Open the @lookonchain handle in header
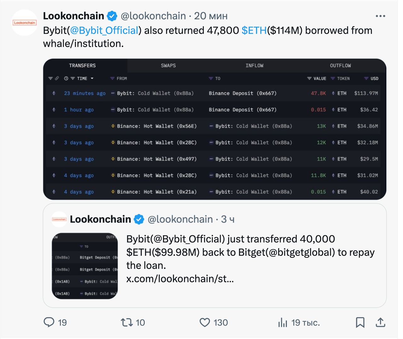The image size is (403, 339). [153, 16]
